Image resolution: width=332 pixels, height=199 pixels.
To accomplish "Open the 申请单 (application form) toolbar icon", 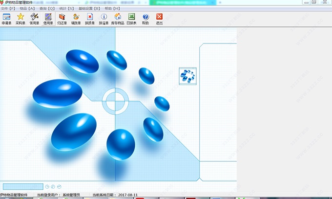I will (6, 19).
